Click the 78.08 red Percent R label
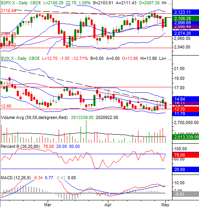 186,155
